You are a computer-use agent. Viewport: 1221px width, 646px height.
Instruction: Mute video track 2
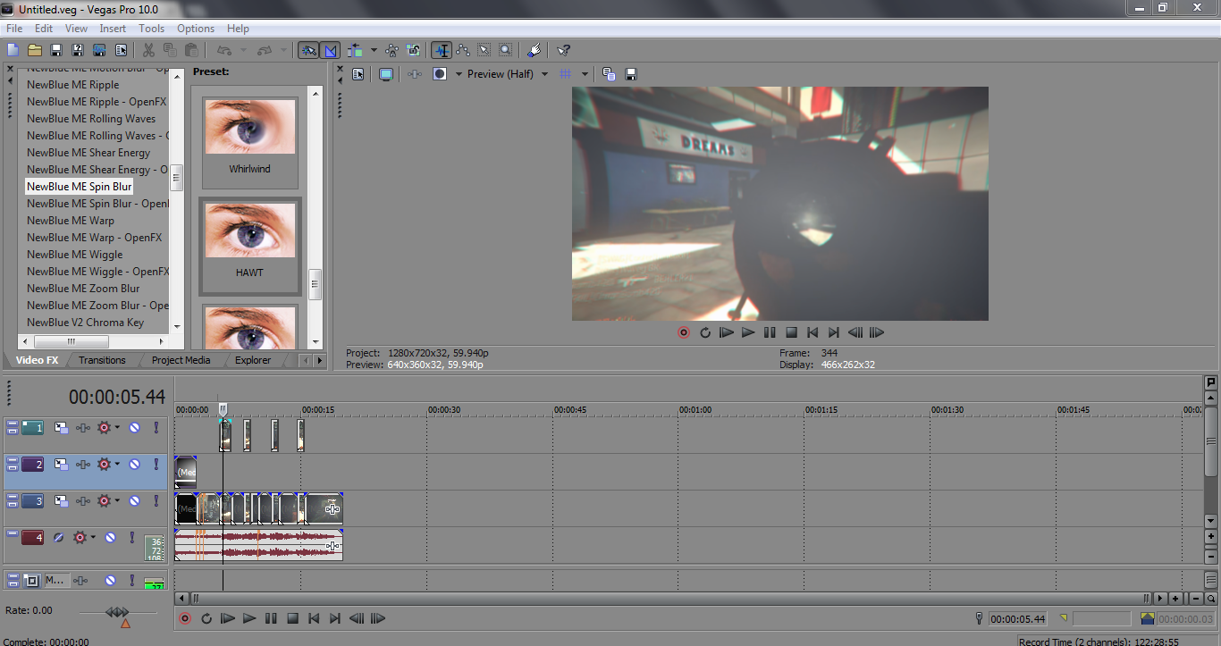(134, 465)
